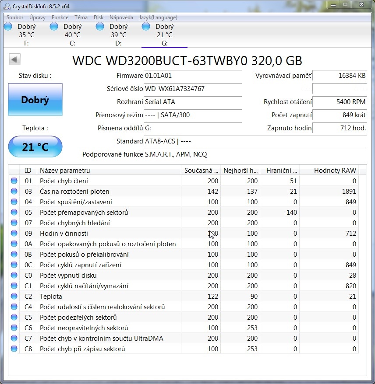Viewport: 375px width, 384px height.
Task: Open the Soubor menu
Action: click(x=15, y=17)
